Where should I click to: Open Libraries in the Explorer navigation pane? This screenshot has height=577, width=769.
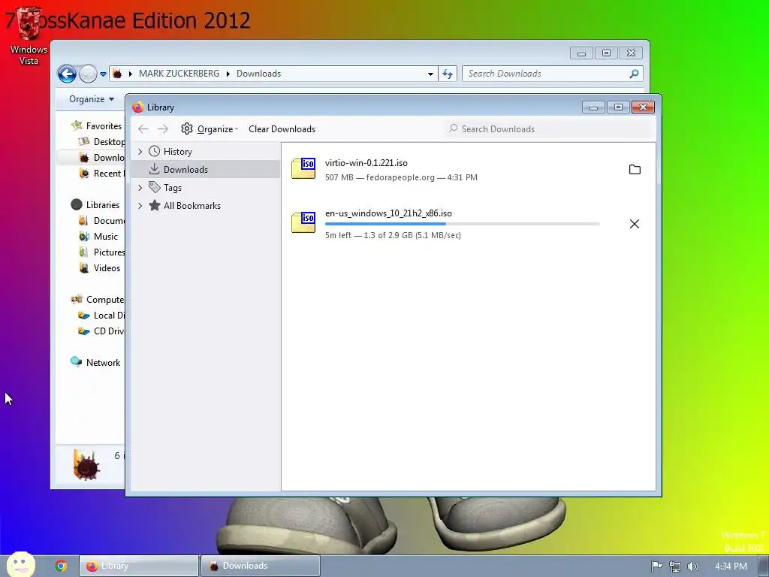coord(103,205)
